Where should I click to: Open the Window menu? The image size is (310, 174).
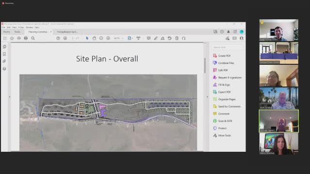pyautogui.click(x=30, y=28)
